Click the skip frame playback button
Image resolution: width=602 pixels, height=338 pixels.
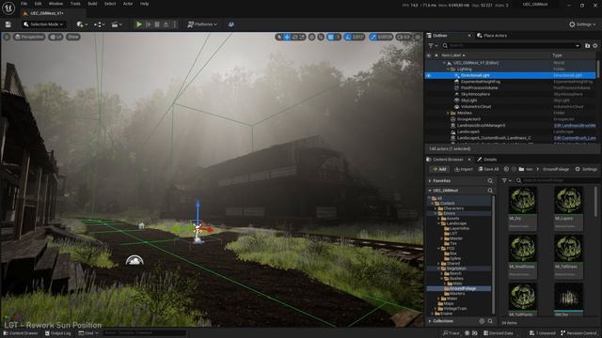[149, 24]
